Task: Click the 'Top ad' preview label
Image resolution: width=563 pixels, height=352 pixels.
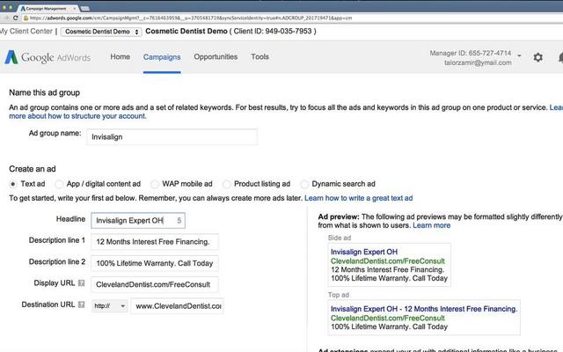Action: [x=338, y=295]
